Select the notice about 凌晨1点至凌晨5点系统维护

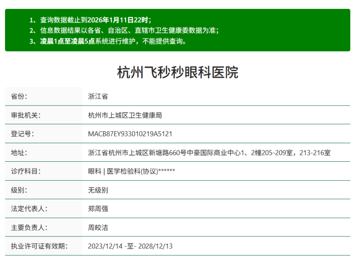tap(108, 41)
